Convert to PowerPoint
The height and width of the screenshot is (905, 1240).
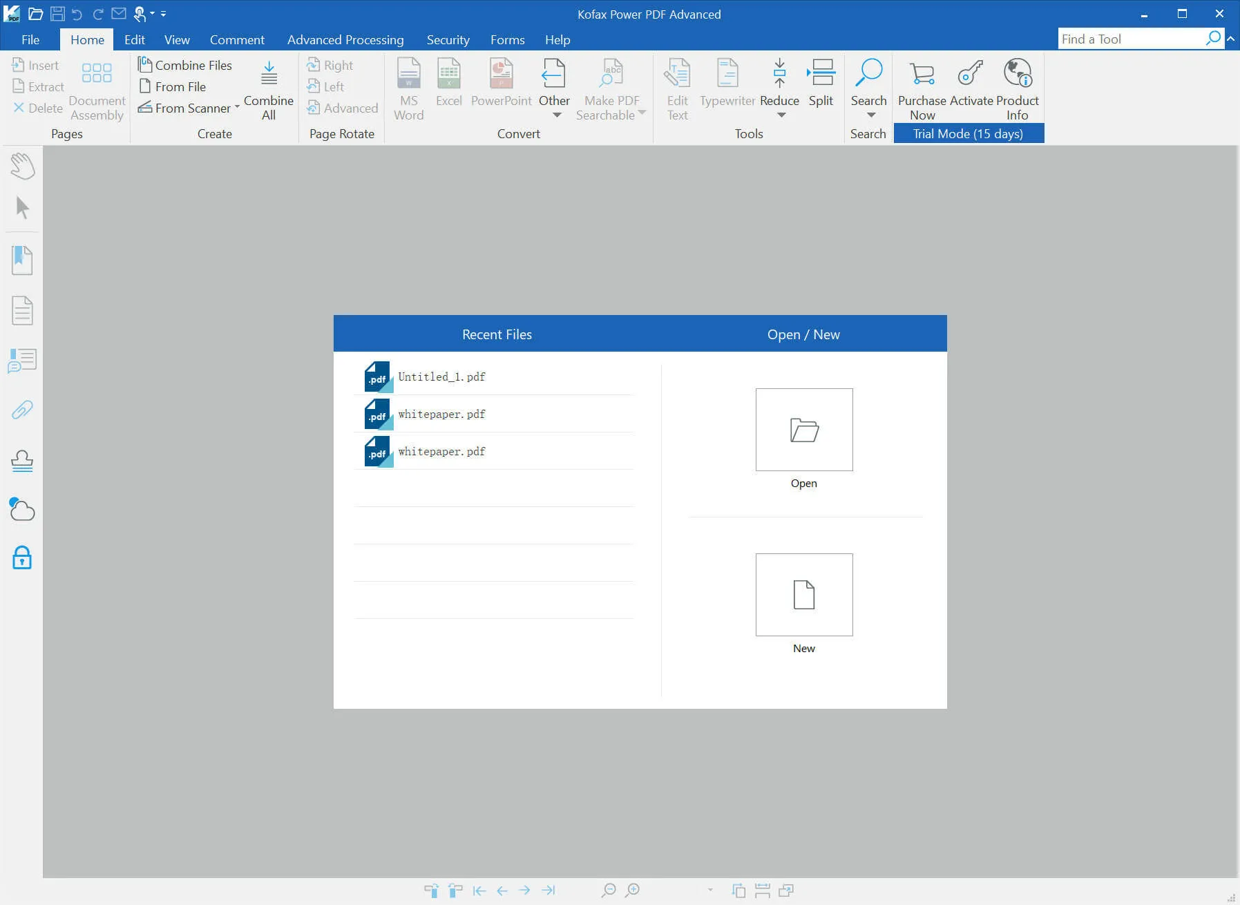coord(502,82)
